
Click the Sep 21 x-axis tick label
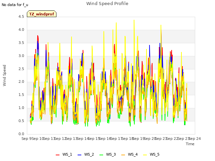(x=161, y=139)
